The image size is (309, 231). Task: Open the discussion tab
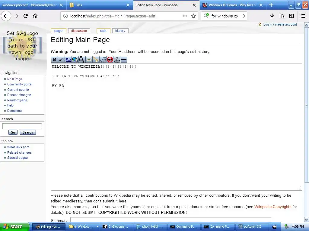coord(79,31)
